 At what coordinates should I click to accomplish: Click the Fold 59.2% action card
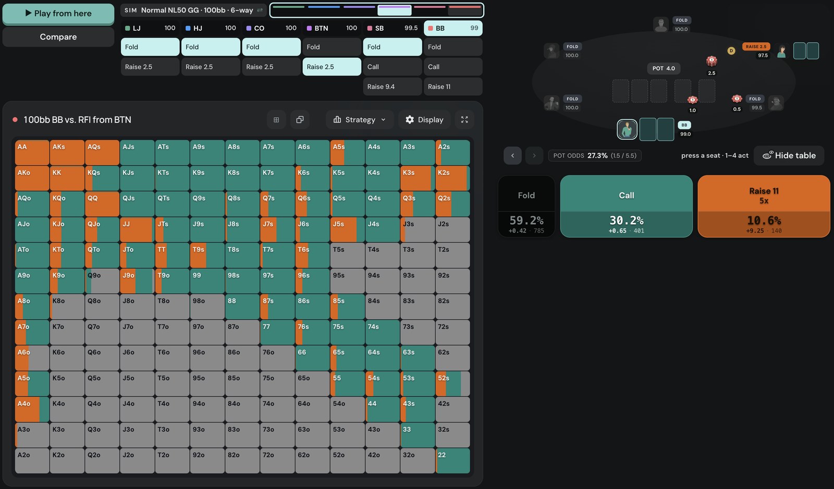[526, 206]
